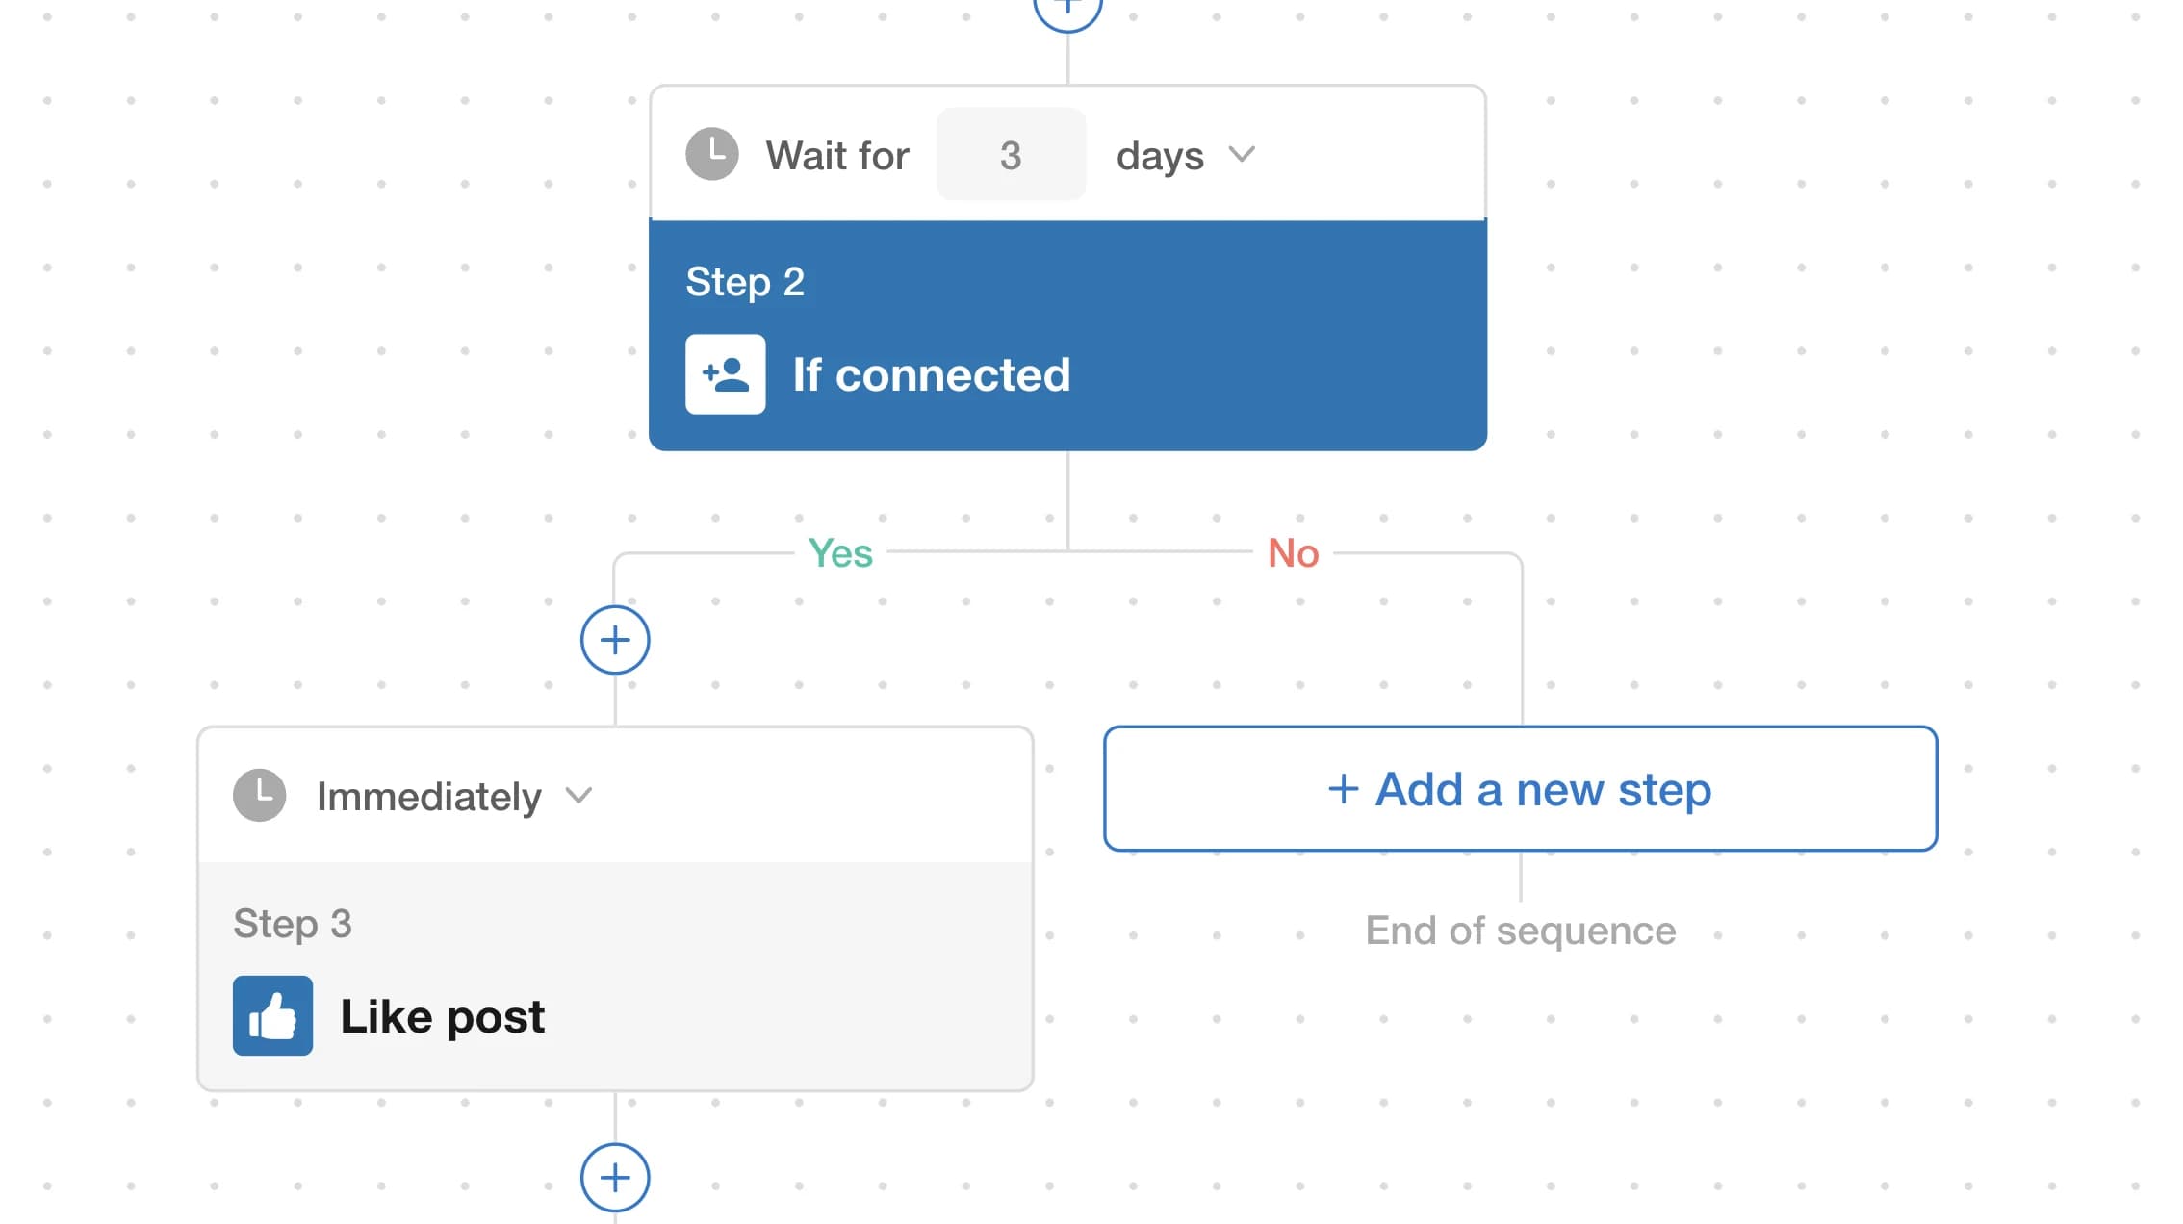
Task: Click the plus circle above the Wait for card
Action: (1067, 10)
